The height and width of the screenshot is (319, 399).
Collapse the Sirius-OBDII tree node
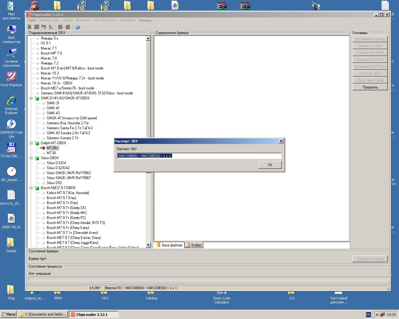(31, 158)
